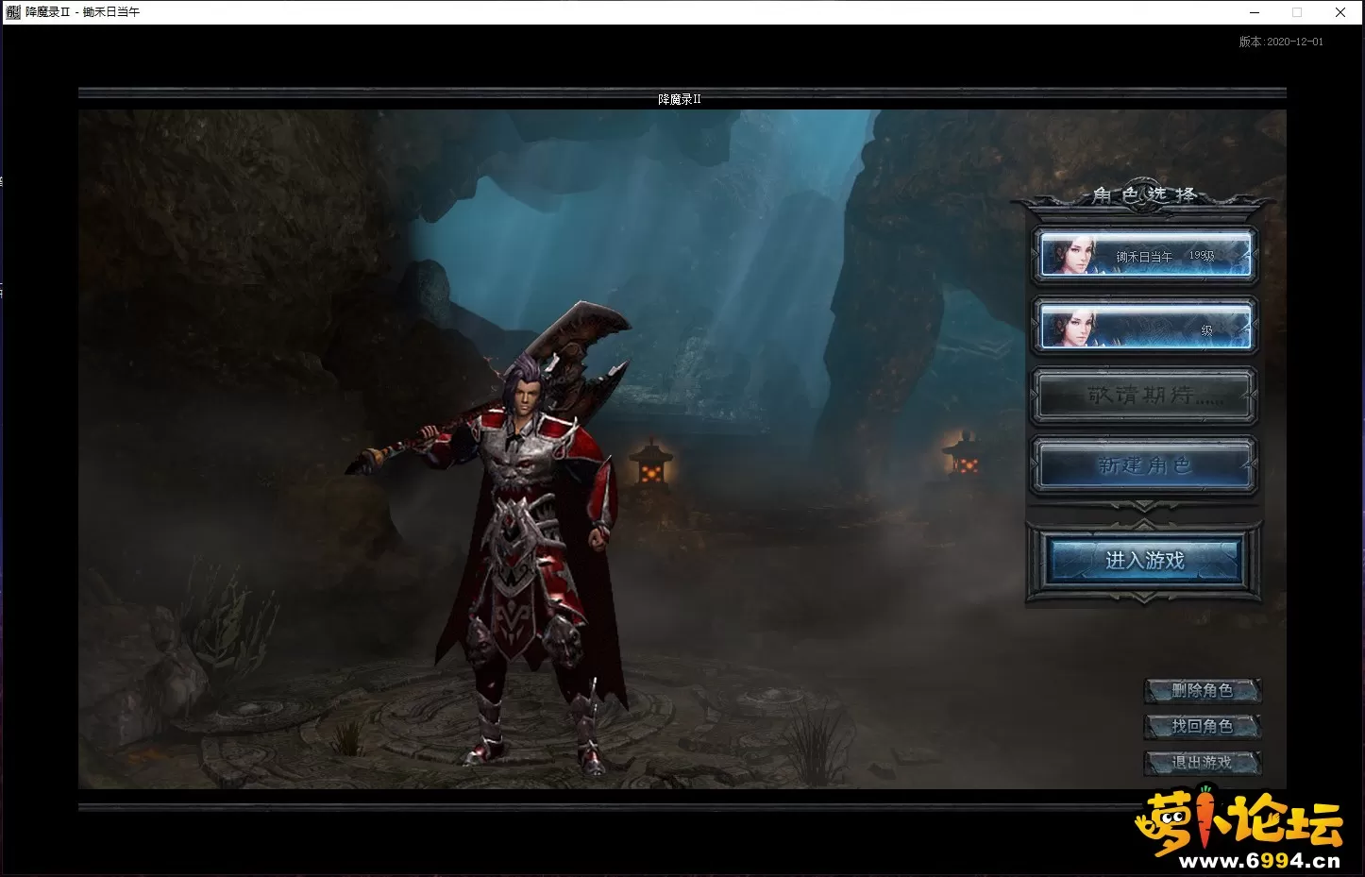Click the version text 版本:2020-12-01

[x=1281, y=42]
